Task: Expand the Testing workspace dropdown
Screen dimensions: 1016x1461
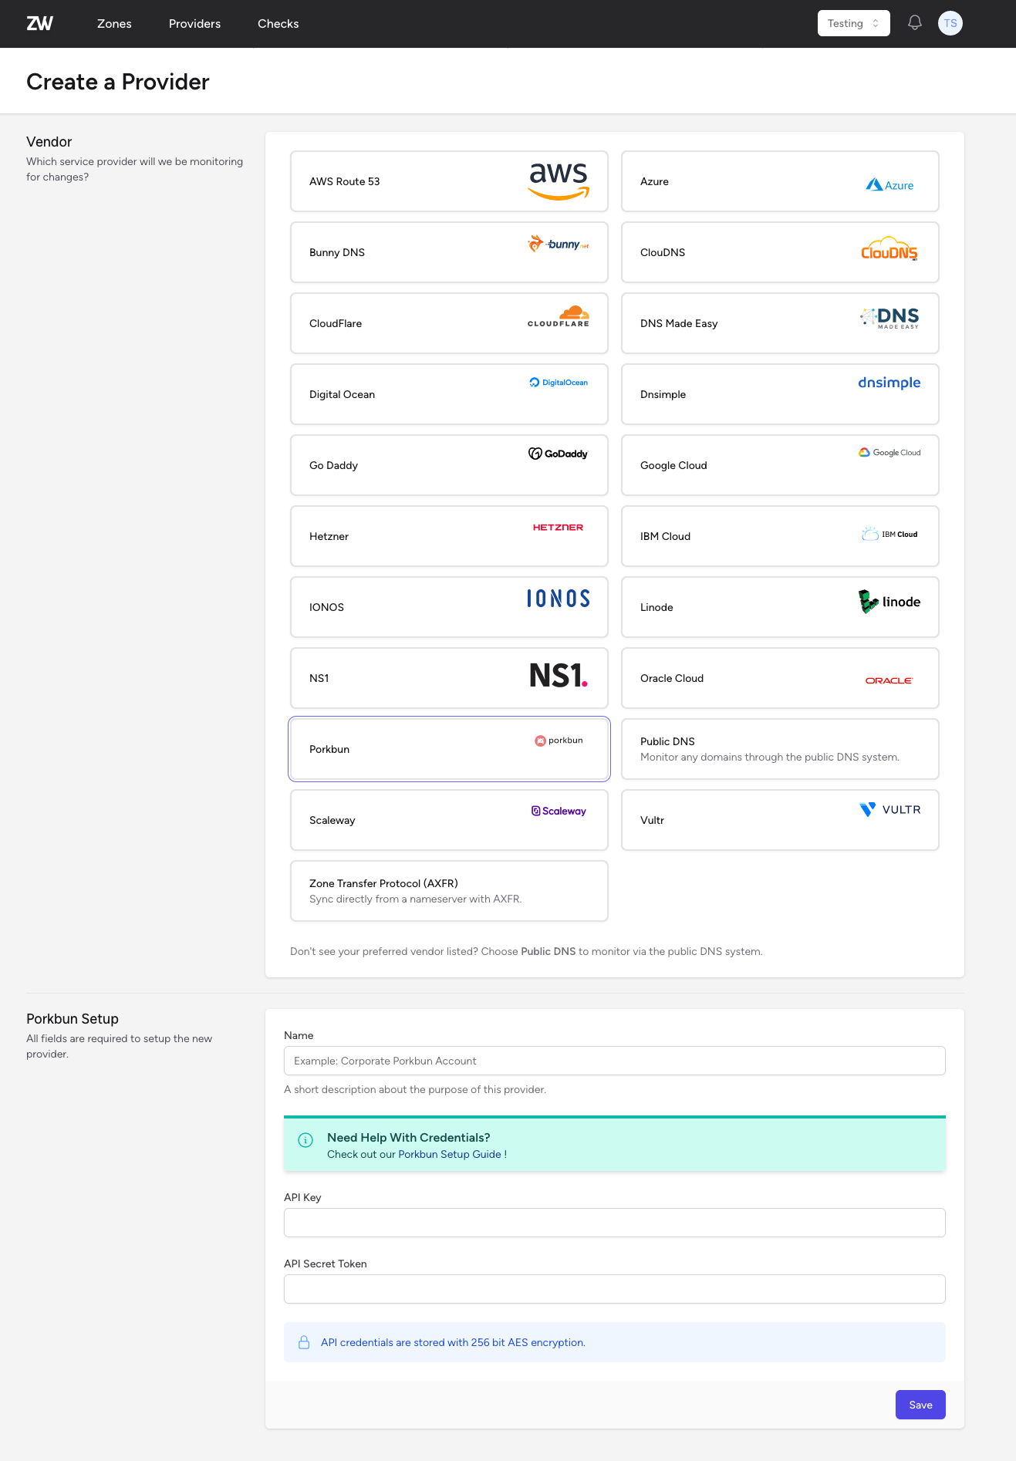Action: (852, 23)
